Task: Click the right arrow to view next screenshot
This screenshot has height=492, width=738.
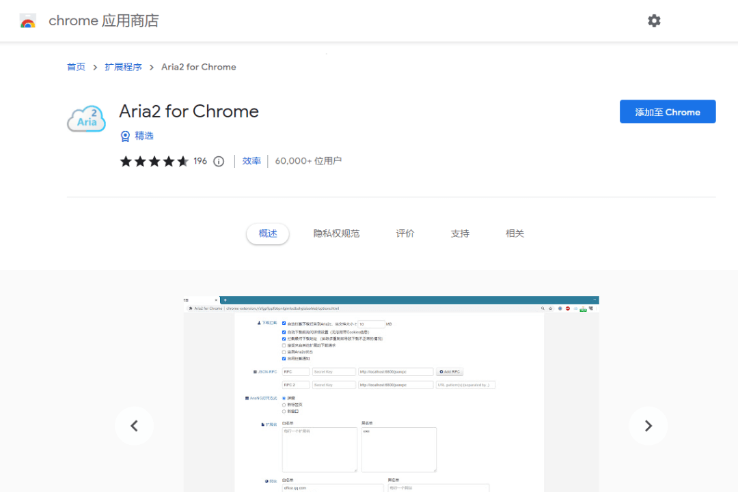Action: tap(648, 426)
